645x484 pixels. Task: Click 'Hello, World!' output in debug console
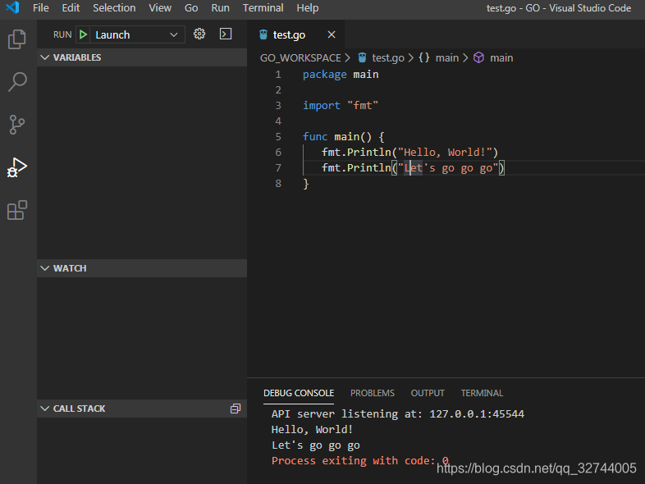click(312, 429)
